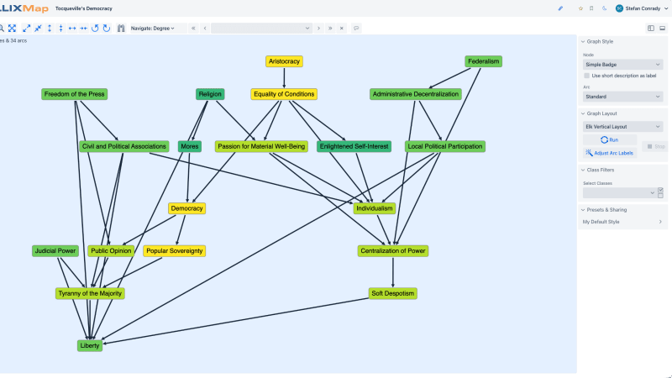Increase horizontal spacing of the graph
The image size is (672, 378).
72,29
